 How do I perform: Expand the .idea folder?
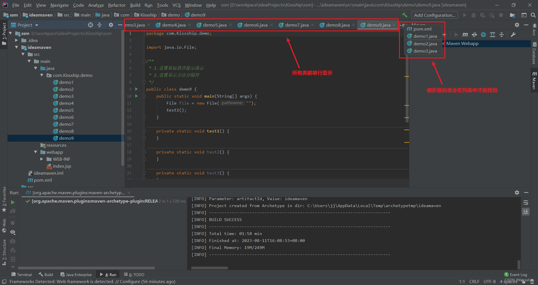coord(17,40)
